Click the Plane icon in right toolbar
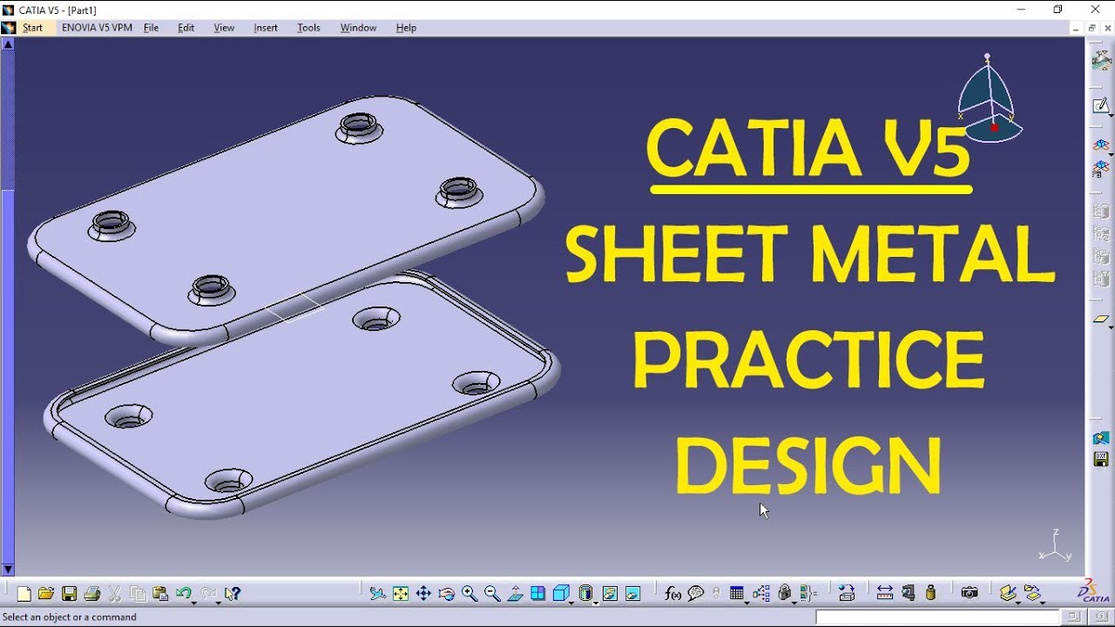Screen dimensions: 1115x627 pos(1101,320)
